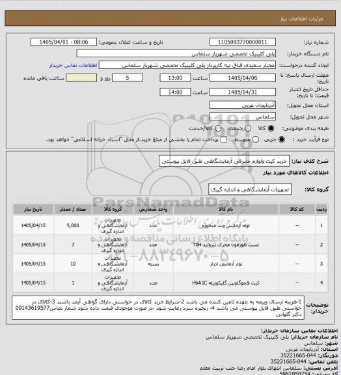Screen dimensions: 341x375
Task: Click the تاریخ نیاز column header
Action: tap(33, 209)
